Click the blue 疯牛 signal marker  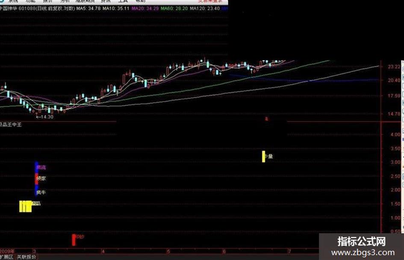(37, 190)
